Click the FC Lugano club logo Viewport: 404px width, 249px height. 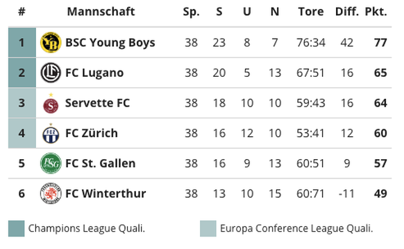(51, 73)
